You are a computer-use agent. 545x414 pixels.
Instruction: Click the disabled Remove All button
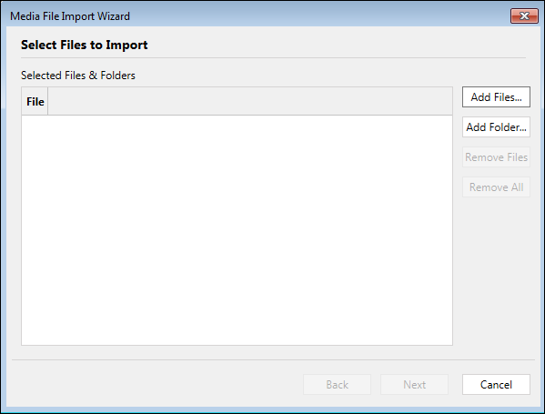tap(496, 187)
